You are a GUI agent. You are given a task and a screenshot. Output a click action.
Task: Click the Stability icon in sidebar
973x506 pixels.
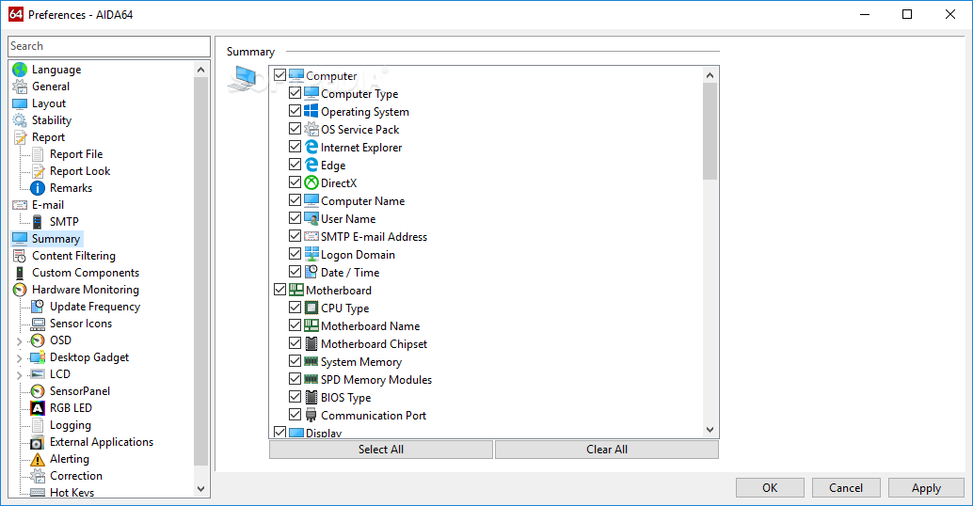pyautogui.click(x=20, y=120)
